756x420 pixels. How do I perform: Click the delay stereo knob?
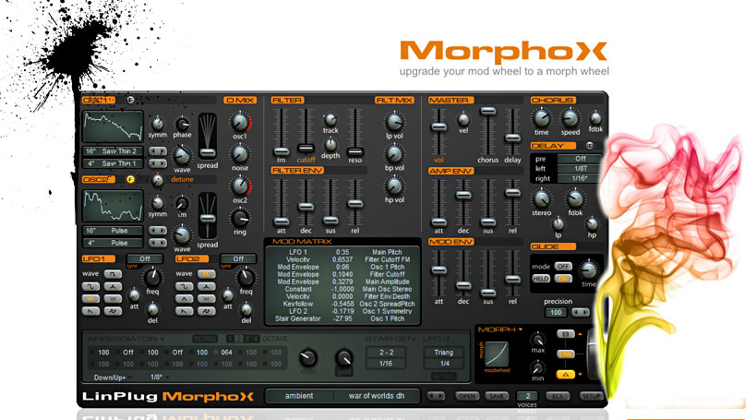click(x=542, y=199)
